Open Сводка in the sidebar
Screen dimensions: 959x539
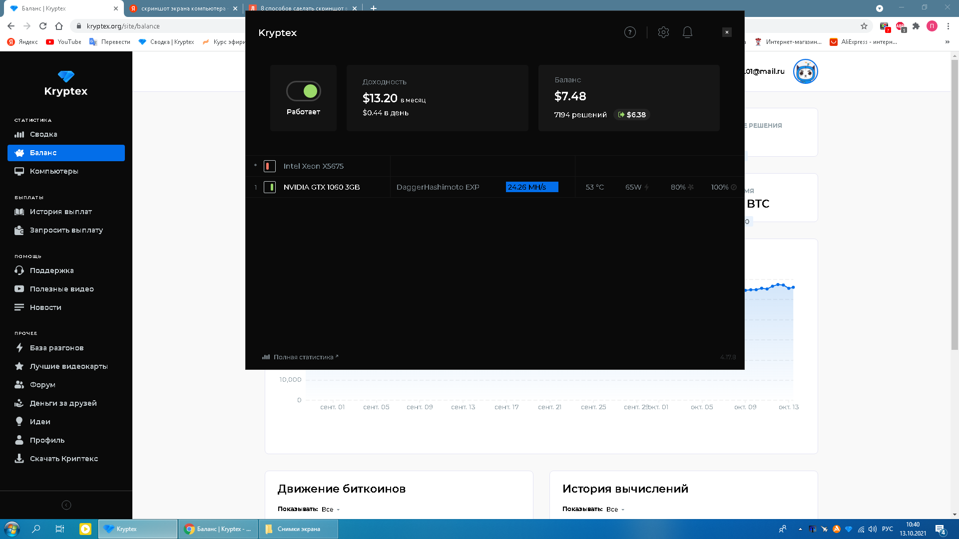(66, 134)
